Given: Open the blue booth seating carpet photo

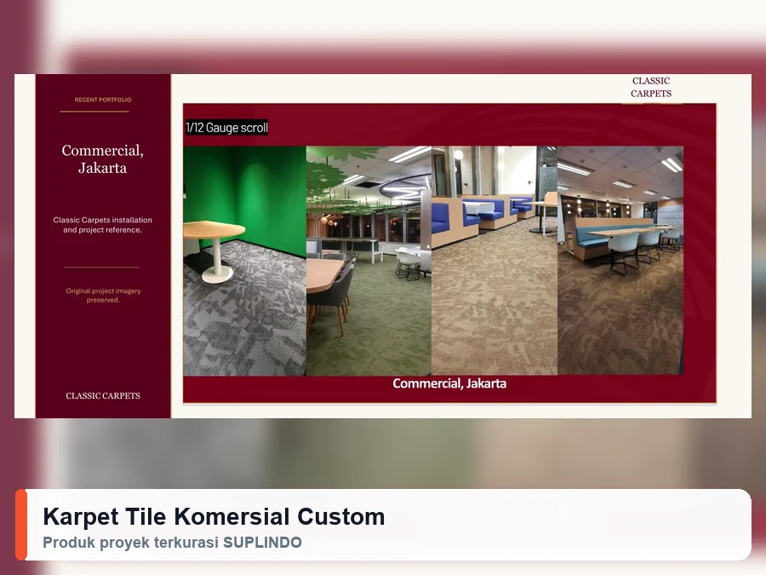Looking at the screenshot, I should (x=494, y=261).
